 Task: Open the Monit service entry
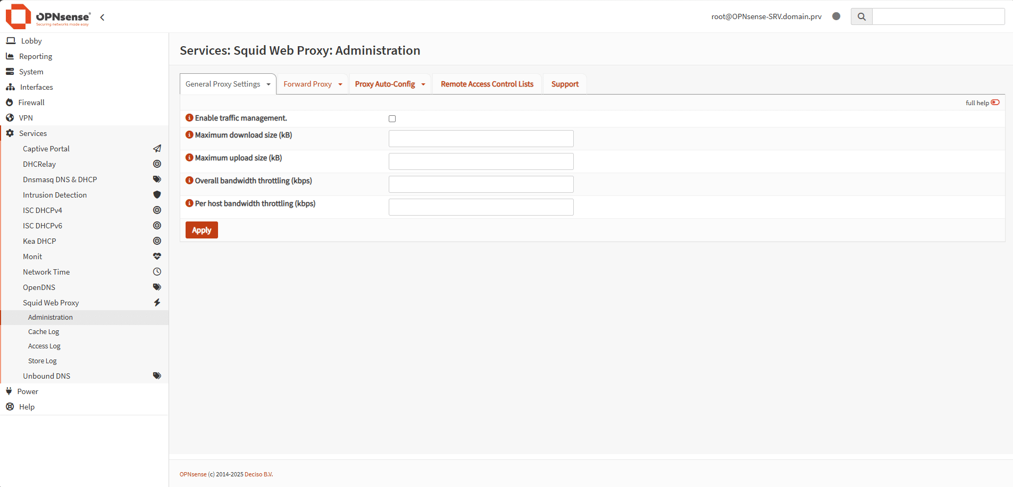coord(32,257)
